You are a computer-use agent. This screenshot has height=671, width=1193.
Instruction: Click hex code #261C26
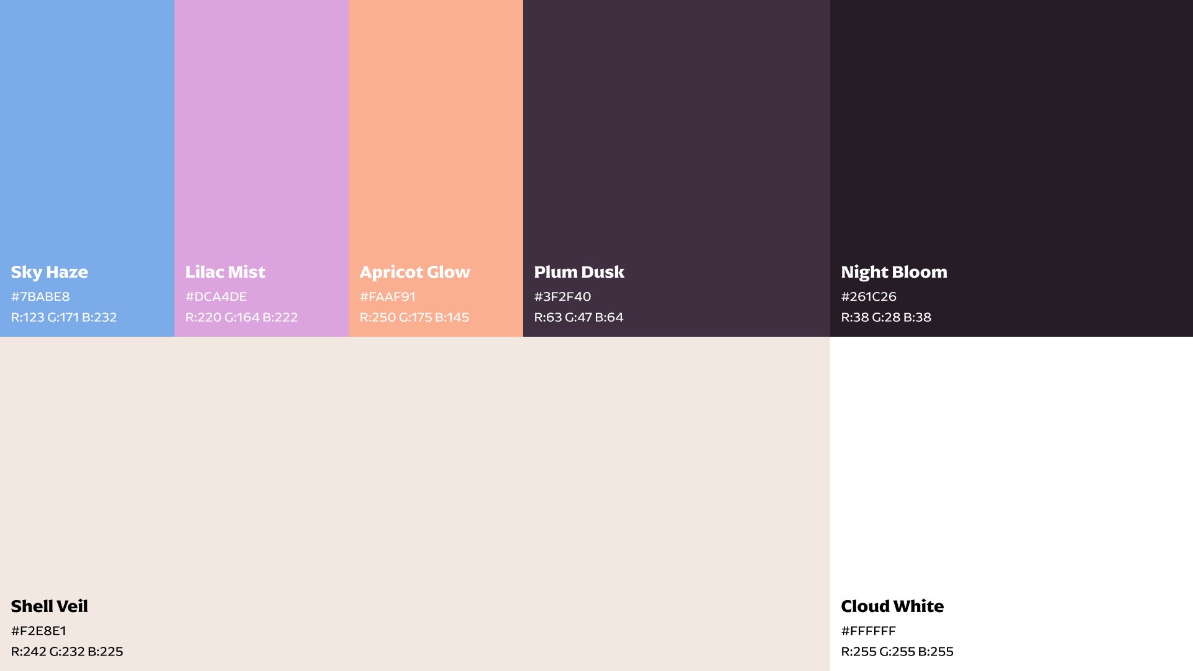(x=868, y=297)
